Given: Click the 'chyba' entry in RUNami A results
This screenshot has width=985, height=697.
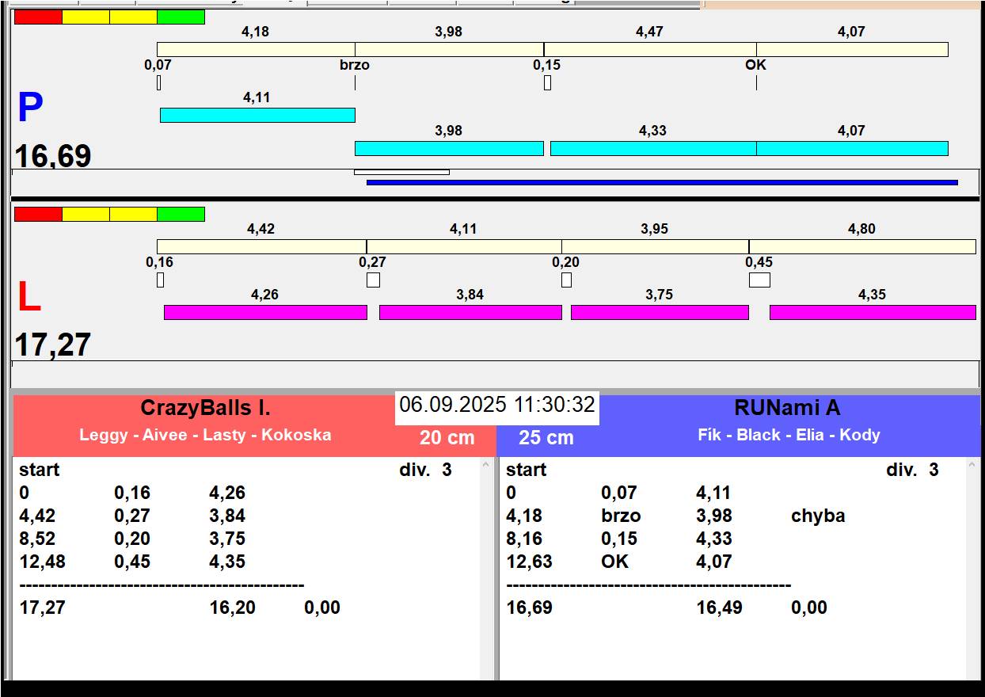Looking at the screenshot, I should coord(818,516).
